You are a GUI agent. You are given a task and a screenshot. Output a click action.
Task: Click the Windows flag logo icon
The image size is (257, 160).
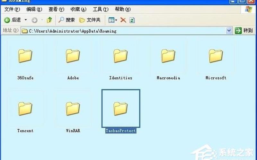pyautogui.click(x=248, y=10)
